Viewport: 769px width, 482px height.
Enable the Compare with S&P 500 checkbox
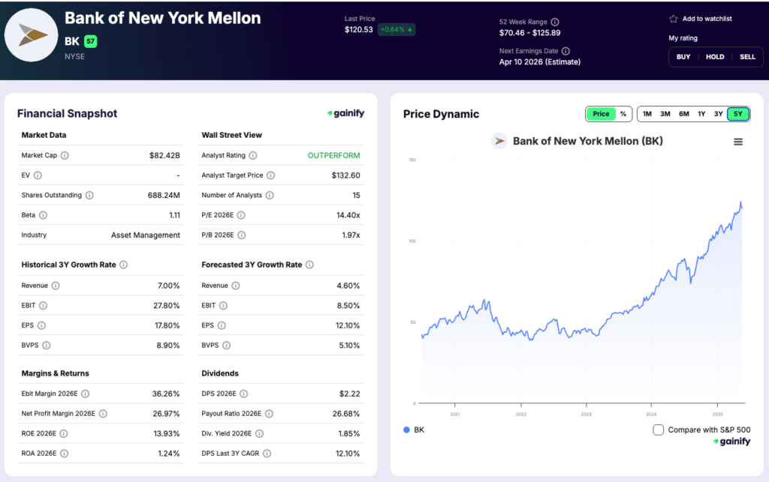[658, 430]
